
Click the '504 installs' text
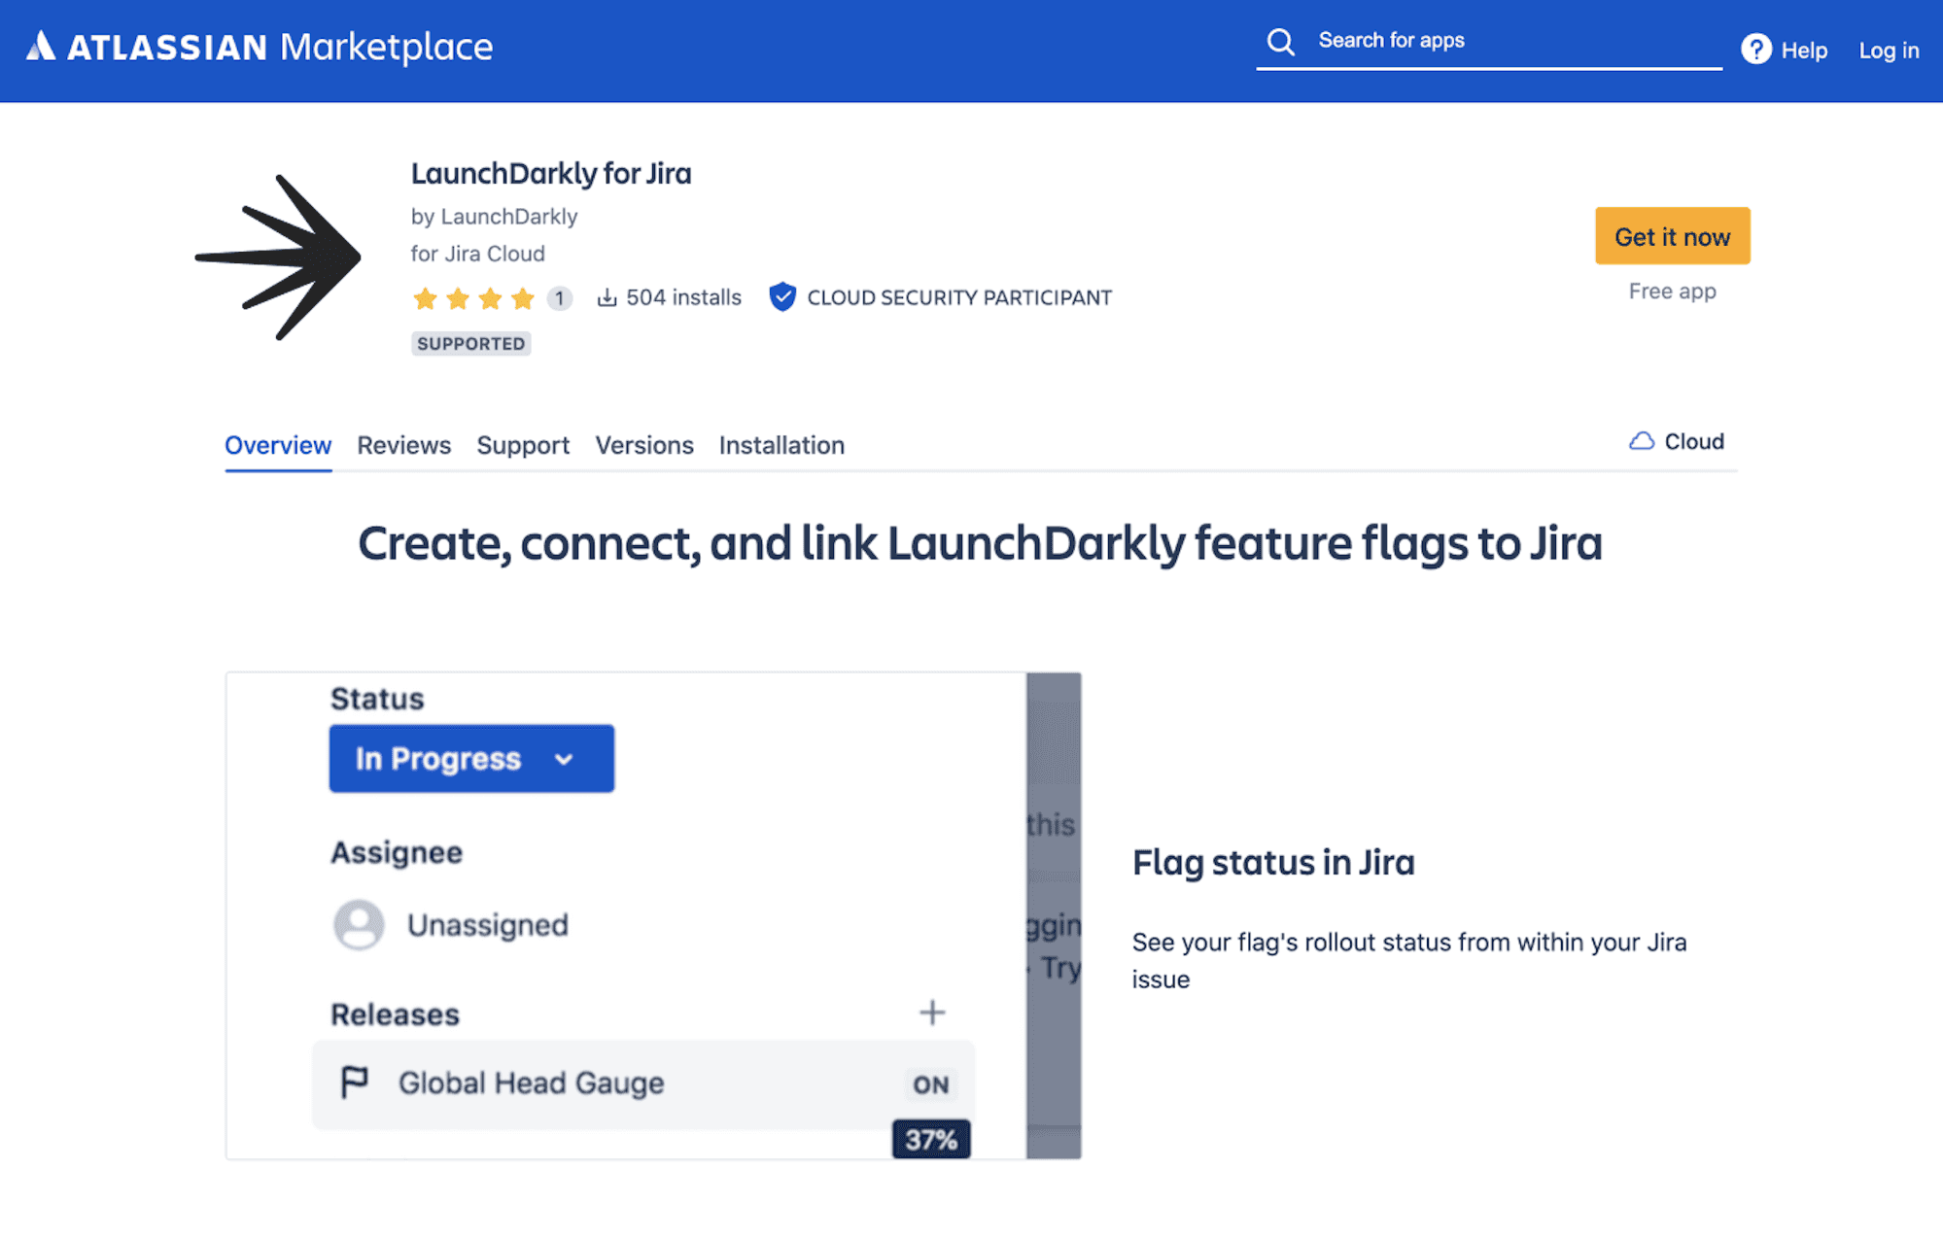pyautogui.click(x=683, y=297)
